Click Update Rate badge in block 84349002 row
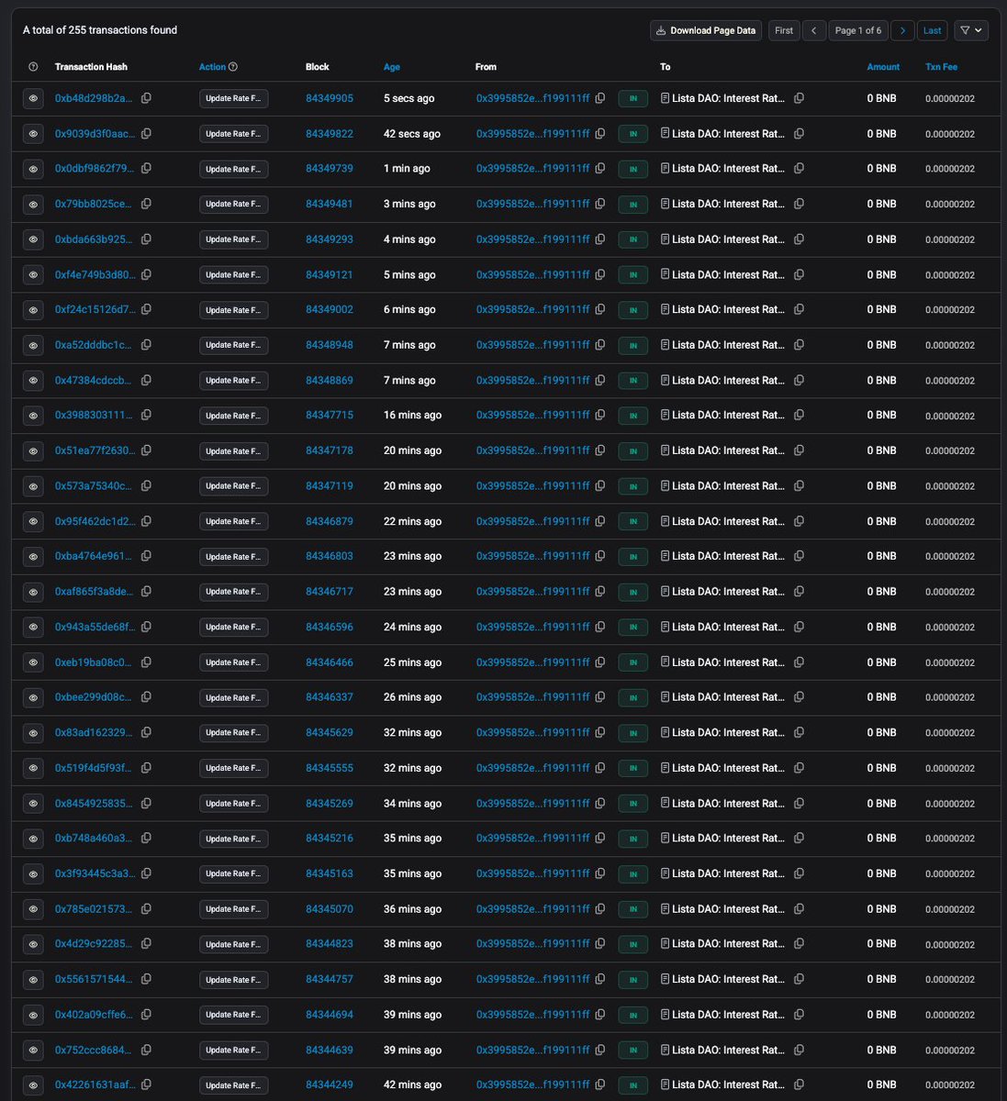 click(234, 310)
